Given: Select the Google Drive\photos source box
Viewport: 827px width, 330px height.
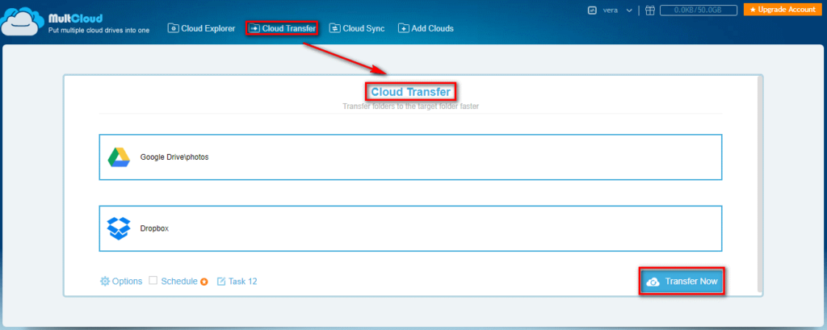Looking at the screenshot, I should [410, 157].
